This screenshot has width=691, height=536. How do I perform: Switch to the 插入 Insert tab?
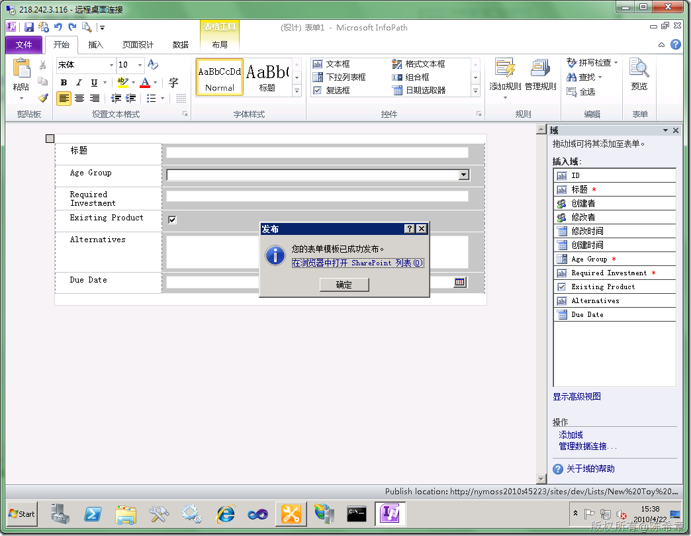click(x=95, y=45)
